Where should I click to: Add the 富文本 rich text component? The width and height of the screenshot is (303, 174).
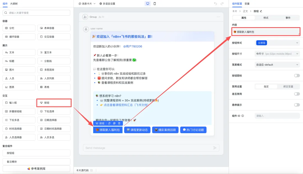(x=54, y=52)
